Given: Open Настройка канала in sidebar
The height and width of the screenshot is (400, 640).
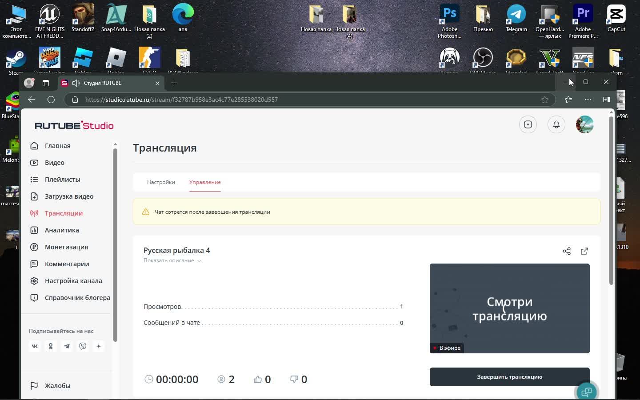Looking at the screenshot, I should 66,281.
